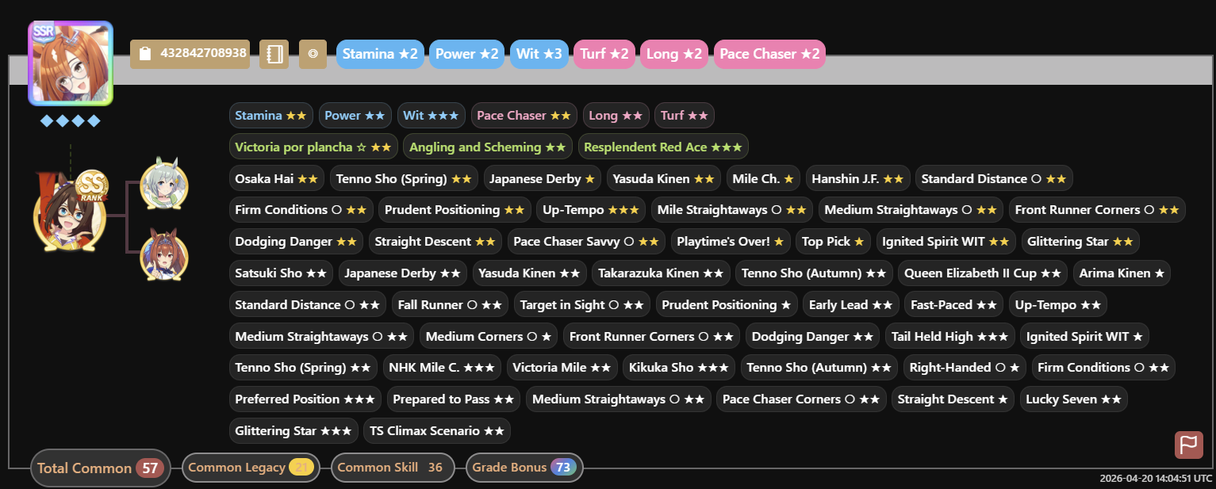Select the Power ★★ spark chip

[x=355, y=116]
